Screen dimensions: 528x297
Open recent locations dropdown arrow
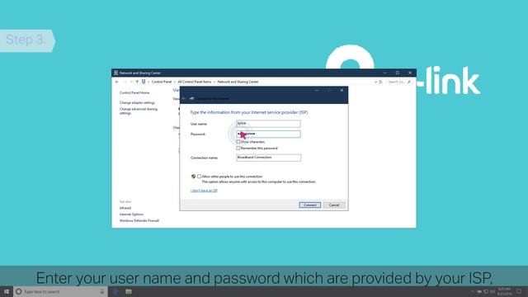[131, 82]
